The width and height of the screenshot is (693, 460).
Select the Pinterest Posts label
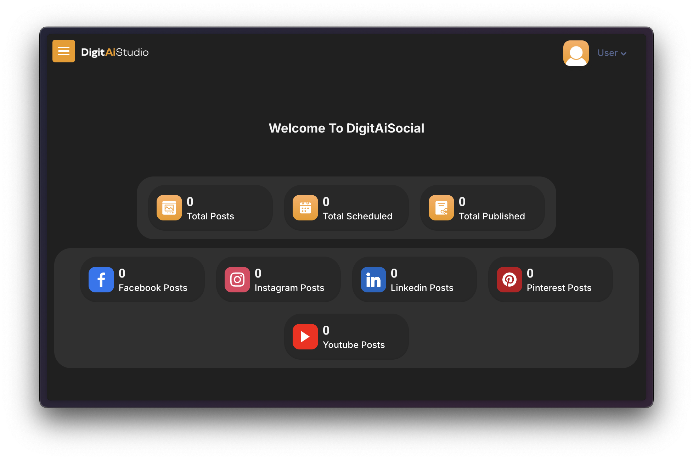click(559, 288)
